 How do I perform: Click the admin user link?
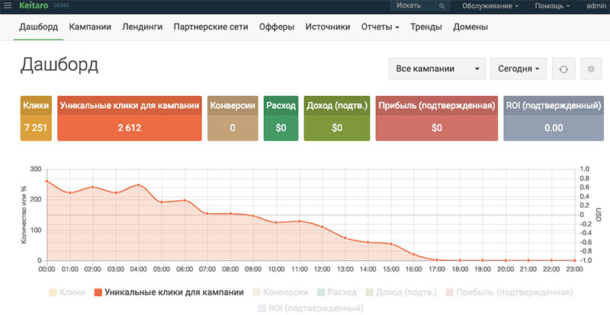[596, 6]
